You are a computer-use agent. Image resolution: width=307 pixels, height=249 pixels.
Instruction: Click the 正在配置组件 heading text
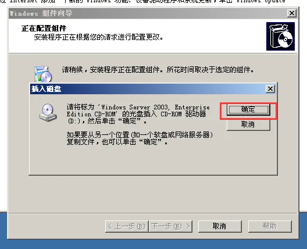pyautogui.click(x=44, y=29)
